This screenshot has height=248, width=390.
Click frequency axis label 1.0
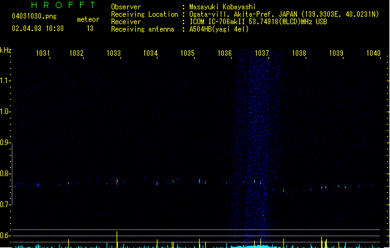[x=5, y=112]
